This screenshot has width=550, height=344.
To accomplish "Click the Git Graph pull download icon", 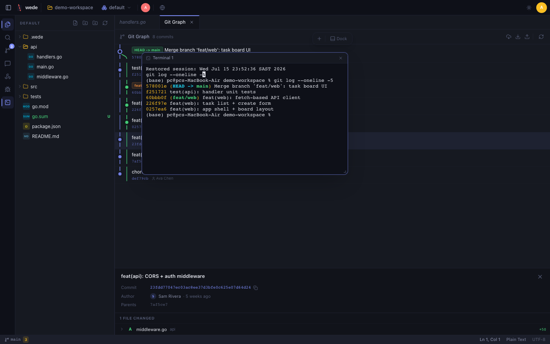I will coord(518,37).
